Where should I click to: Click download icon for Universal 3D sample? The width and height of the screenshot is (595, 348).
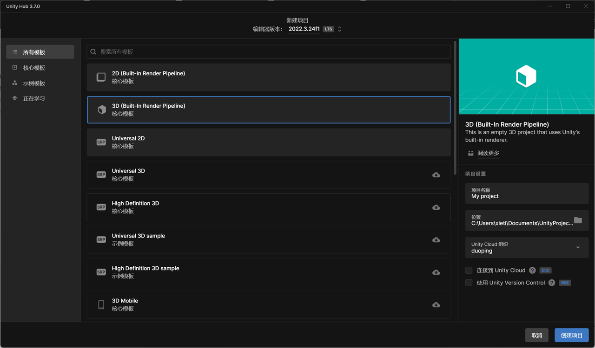coord(436,240)
